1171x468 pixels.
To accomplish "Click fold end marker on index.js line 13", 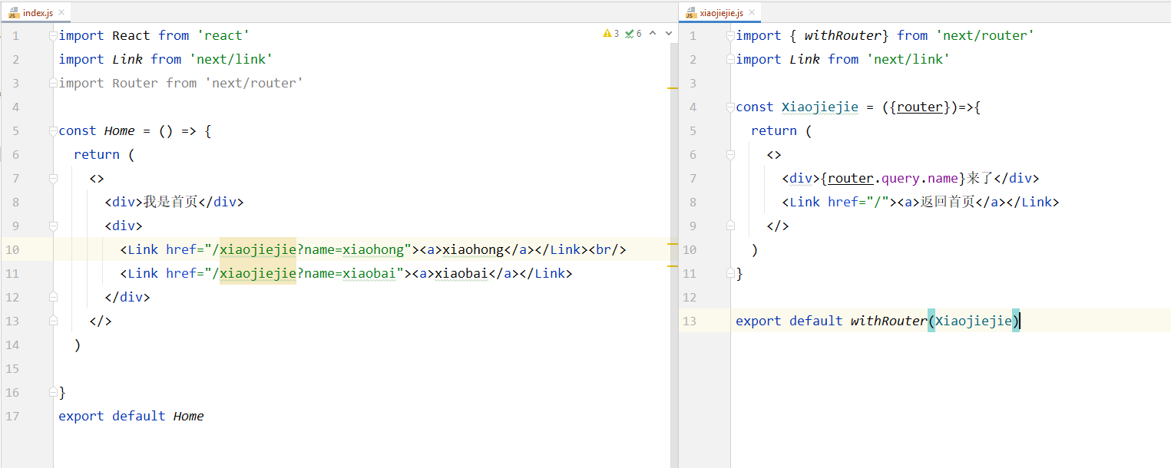I will coord(53,321).
